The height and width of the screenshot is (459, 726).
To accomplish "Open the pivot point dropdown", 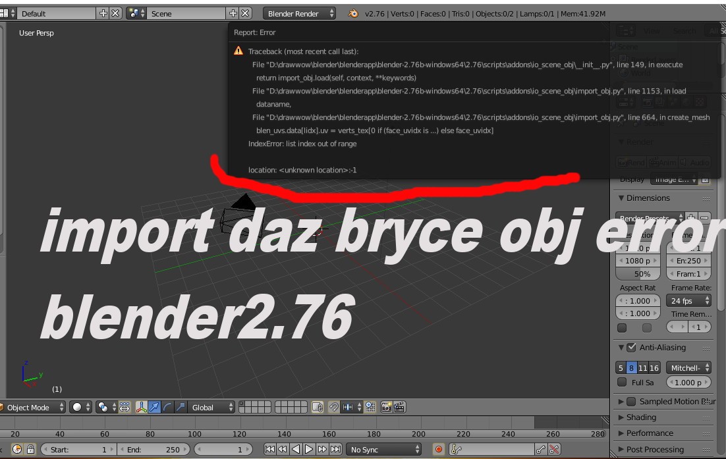I will (x=106, y=407).
